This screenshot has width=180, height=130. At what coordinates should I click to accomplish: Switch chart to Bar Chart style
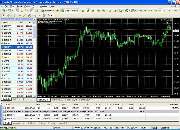83,11
